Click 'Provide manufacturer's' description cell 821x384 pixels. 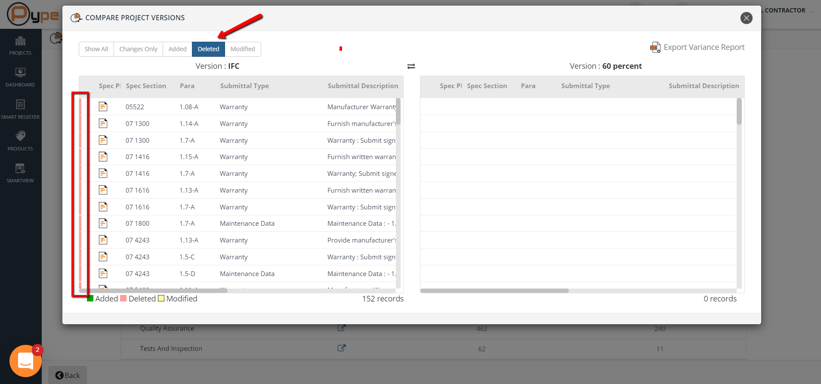click(x=361, y=240)
